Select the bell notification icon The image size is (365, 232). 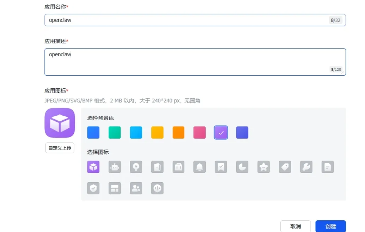tap(200, 167)
